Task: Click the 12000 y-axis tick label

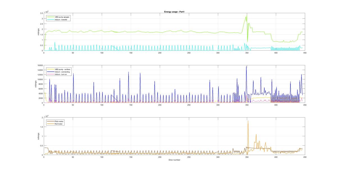Action: (40, 75)
